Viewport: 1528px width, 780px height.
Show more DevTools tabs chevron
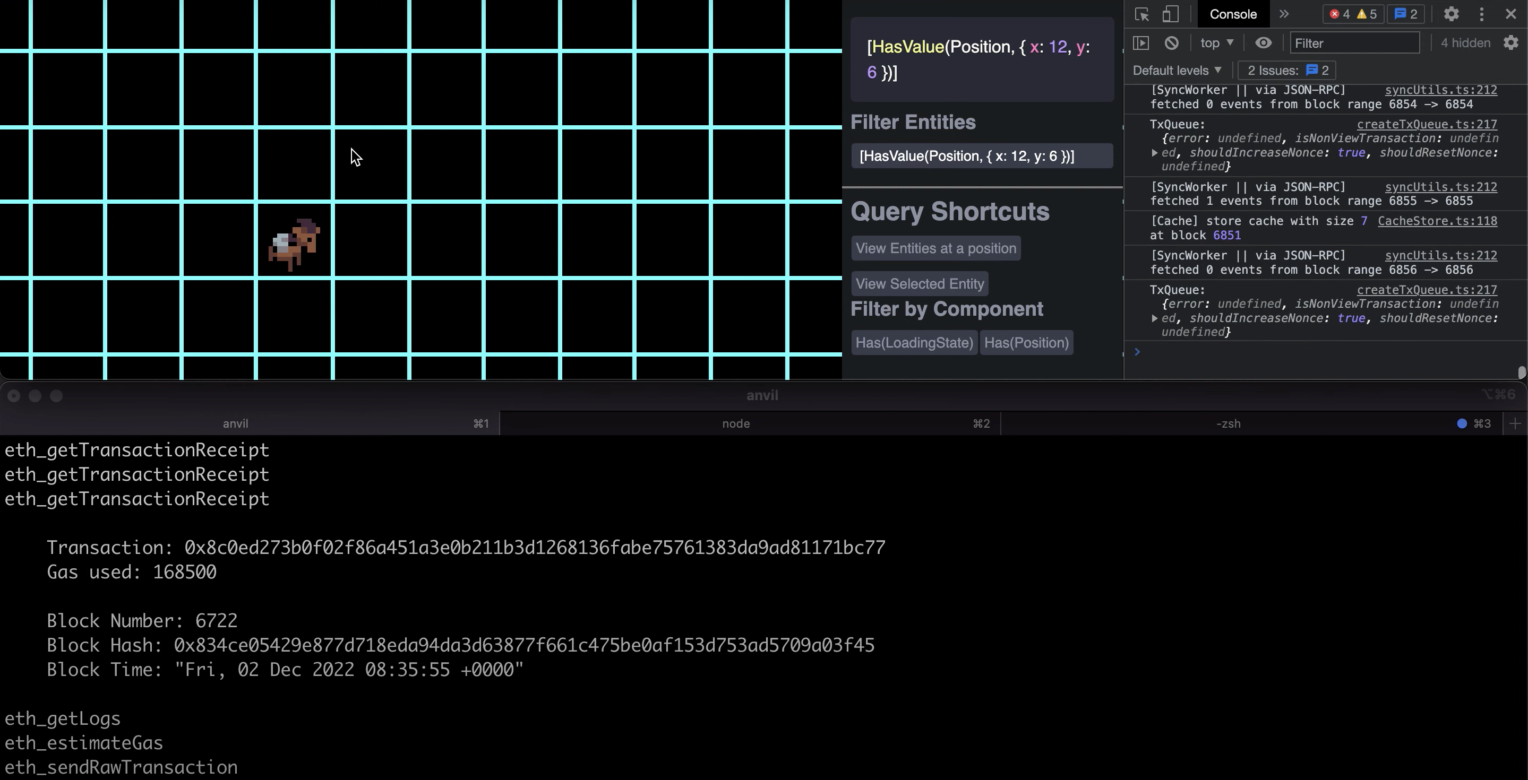pos(1284,14)
